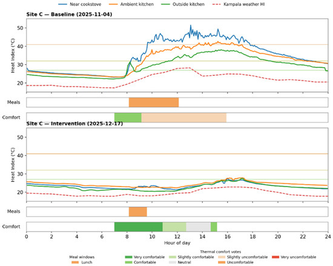Image resolution: width=333 pixels, height=266 pixels.
Task: Select the orange lunch bar in Baseline Meals
Action: click(x=154, y=102)
